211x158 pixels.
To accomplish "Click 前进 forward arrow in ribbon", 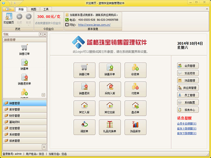I will [28, 16].
